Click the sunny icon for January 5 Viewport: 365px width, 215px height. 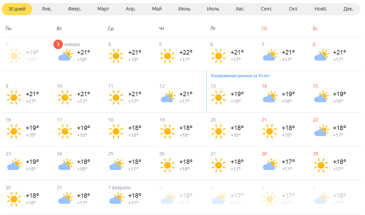click(x=167, y=56)
